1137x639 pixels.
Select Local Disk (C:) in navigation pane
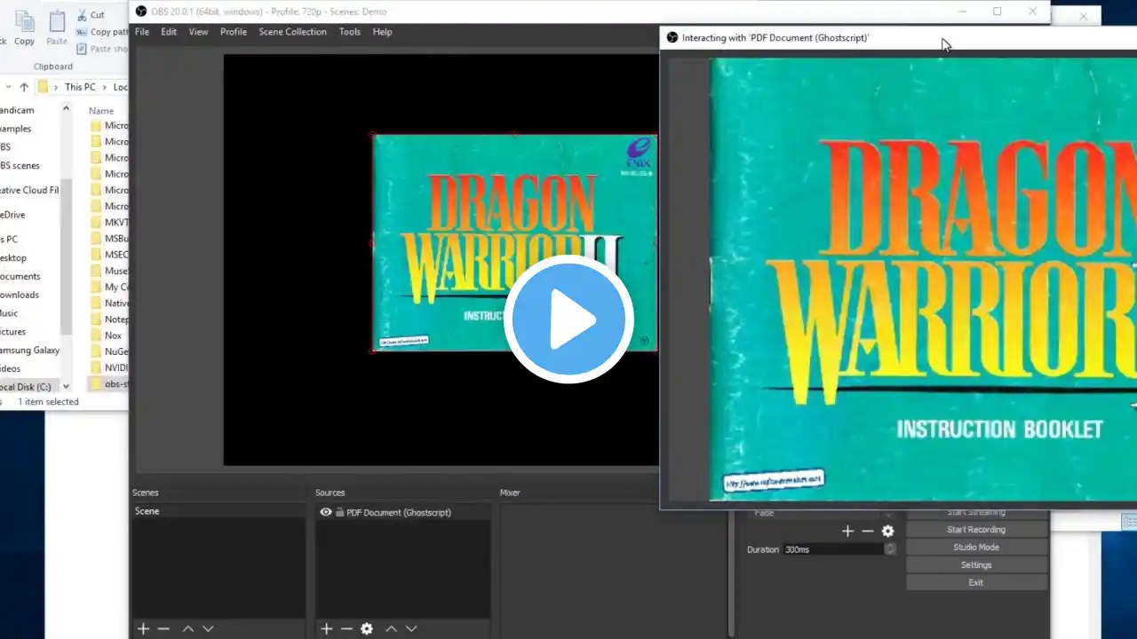coord(29,387)
